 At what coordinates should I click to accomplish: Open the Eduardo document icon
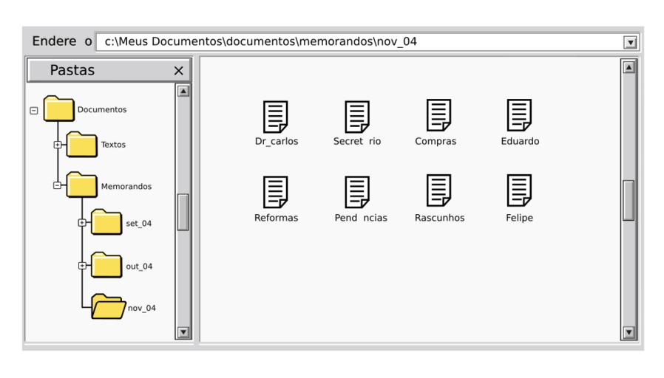pos(519,116)
